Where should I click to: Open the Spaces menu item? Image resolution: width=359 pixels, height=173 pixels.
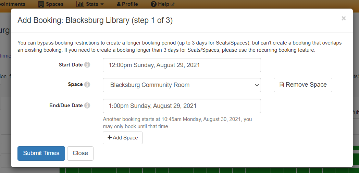pyautogui.click(x=51, y=4)
